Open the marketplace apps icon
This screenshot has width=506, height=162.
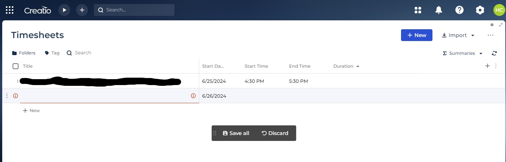click(418, 10)
